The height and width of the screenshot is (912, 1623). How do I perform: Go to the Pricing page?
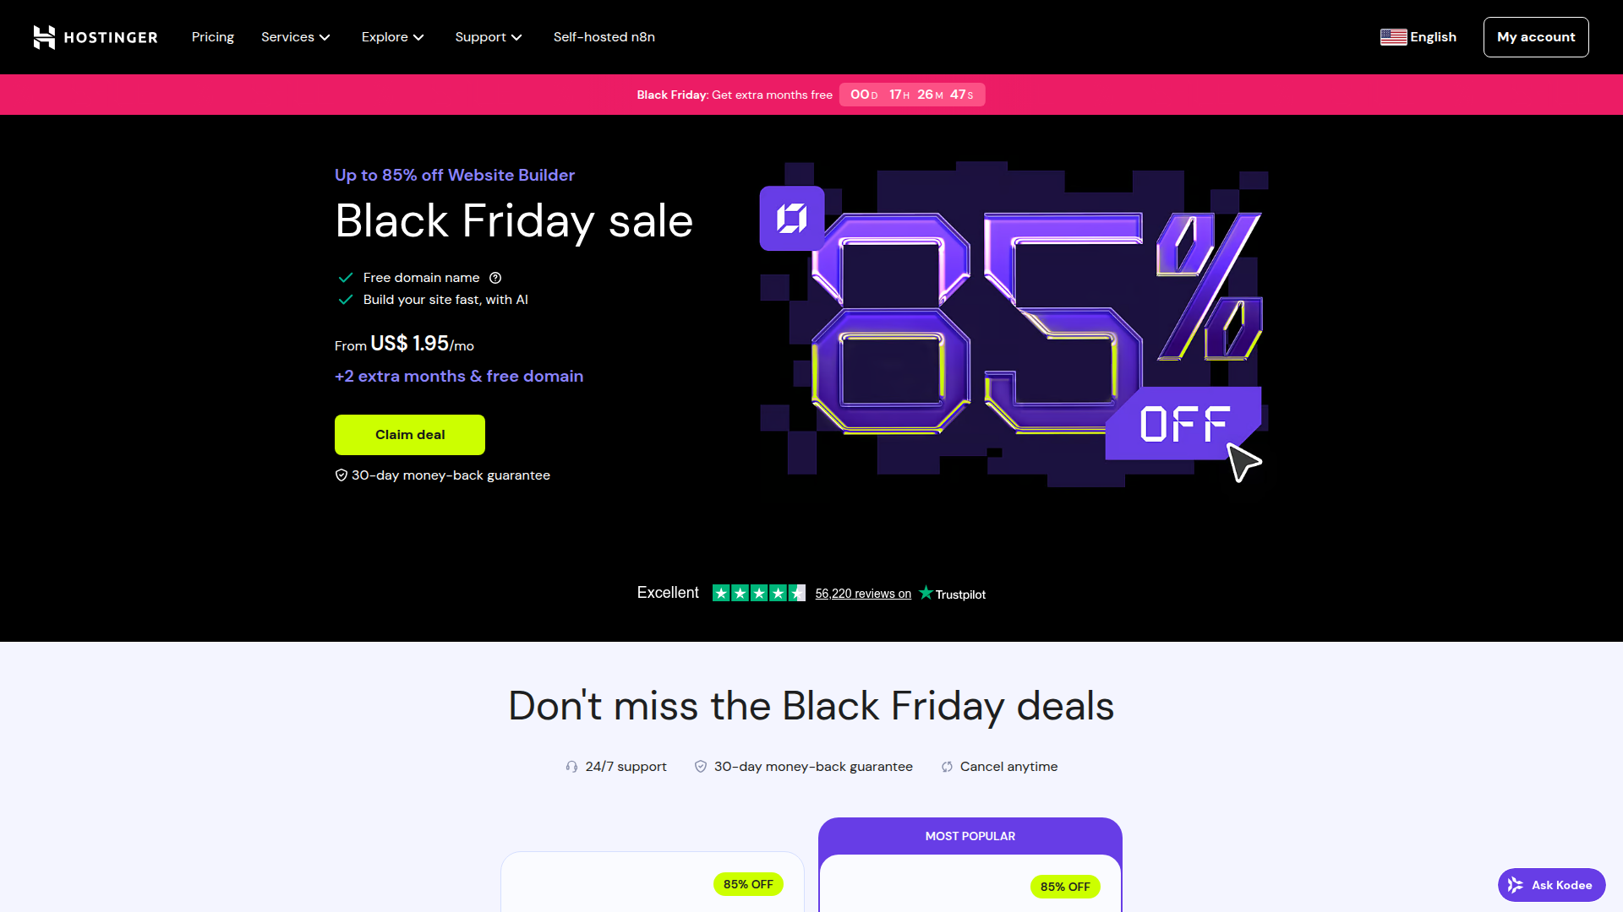(213, 37)
